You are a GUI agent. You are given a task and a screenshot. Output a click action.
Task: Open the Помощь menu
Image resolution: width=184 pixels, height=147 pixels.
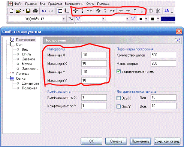(103, 4)
